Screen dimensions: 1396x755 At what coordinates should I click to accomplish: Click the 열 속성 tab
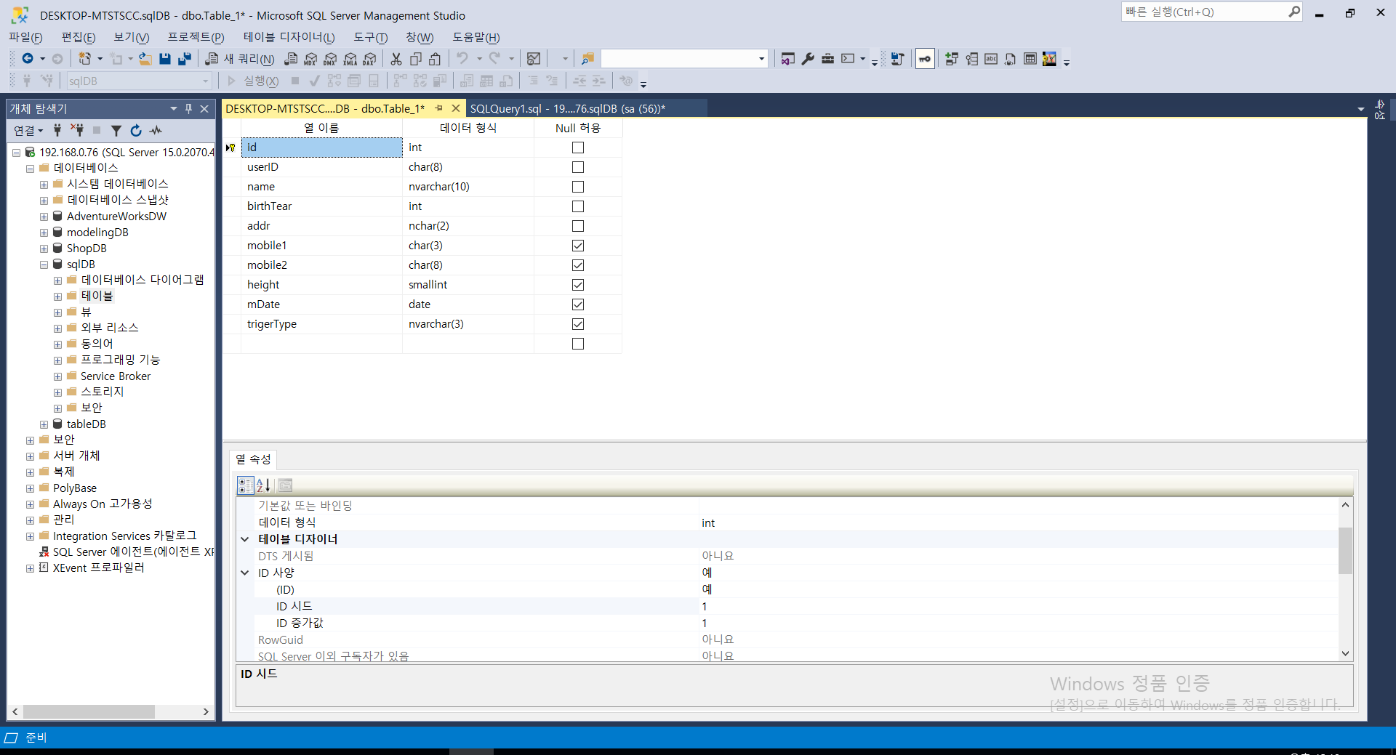pos(253,459)
